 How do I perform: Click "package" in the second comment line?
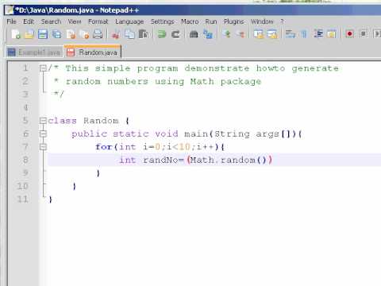241,82
